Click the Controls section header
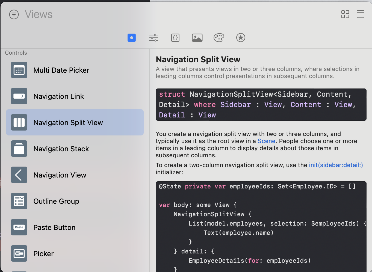The width and height of the screenshot is (372, 272). (16, 53)
